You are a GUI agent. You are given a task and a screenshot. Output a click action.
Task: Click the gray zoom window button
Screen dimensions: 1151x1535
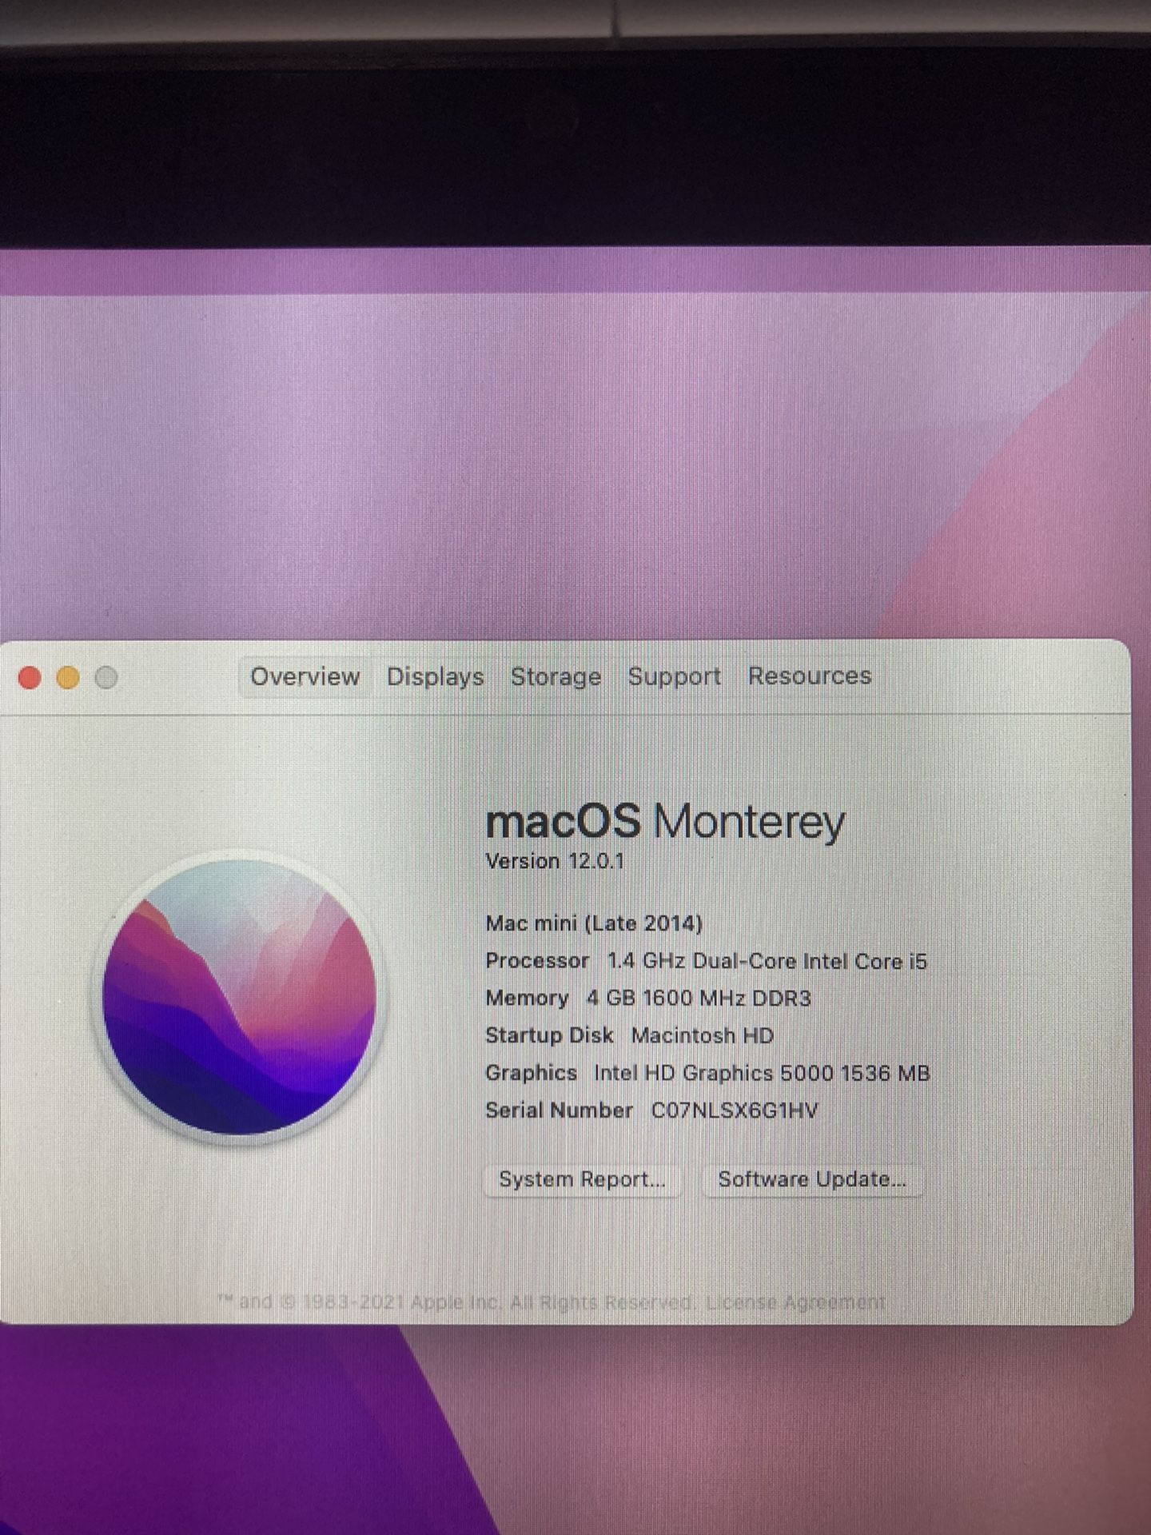point(106,678)
